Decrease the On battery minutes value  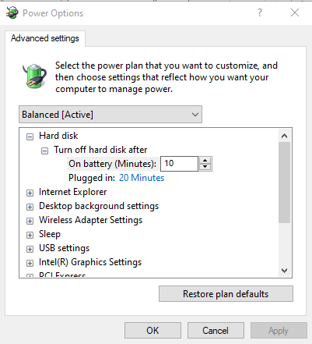click(x=205, y=167)
